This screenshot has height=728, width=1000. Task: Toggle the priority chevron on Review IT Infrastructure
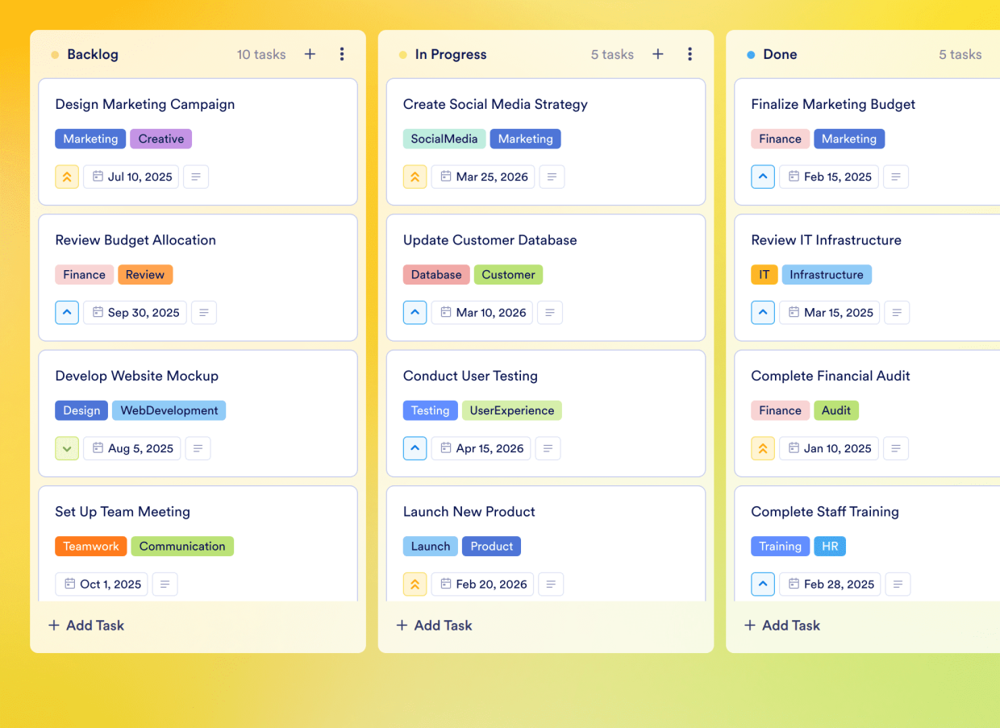click(763, 312)
